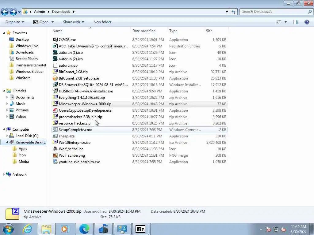Image resolution: width=314 pixels, height=235 pixels.
Task: Select the sheep.exe icon
Action: (55, 136)
